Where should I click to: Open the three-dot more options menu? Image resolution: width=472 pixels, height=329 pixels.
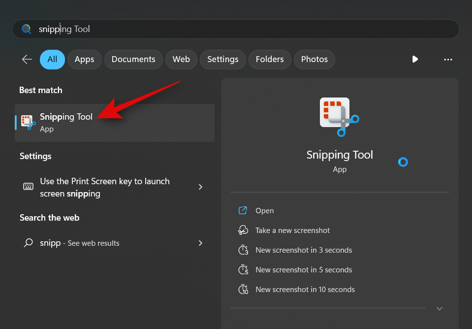point(448,60)
